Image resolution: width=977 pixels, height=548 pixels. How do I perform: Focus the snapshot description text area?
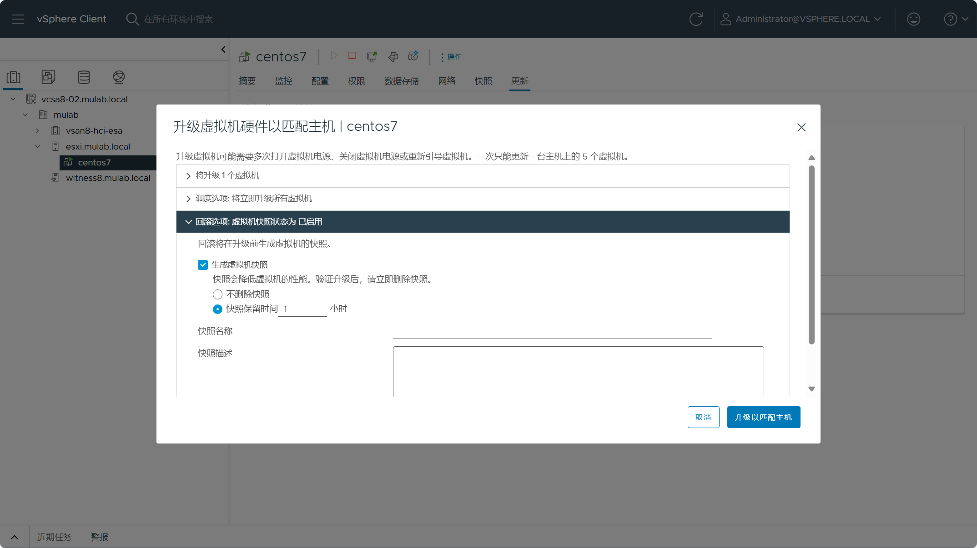[578, 372]
